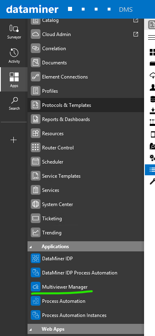
Task: Click the download arrow icon at right
Action: tap(153, 111)
